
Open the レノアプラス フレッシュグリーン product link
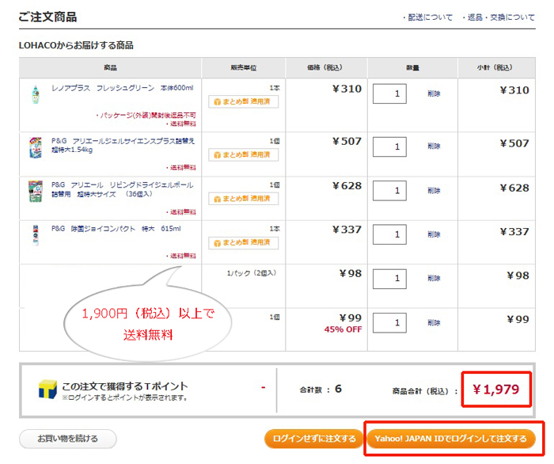coord(122,88)
